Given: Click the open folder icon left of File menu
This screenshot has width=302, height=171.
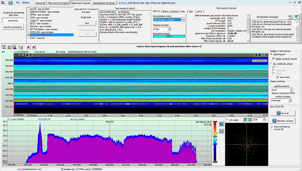Looking at the screenshot, I should pos(11,2).
